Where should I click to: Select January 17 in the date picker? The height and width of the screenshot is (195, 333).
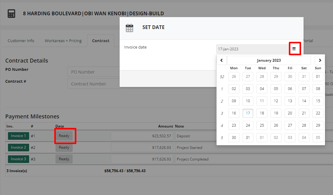(x=248, y=113)
